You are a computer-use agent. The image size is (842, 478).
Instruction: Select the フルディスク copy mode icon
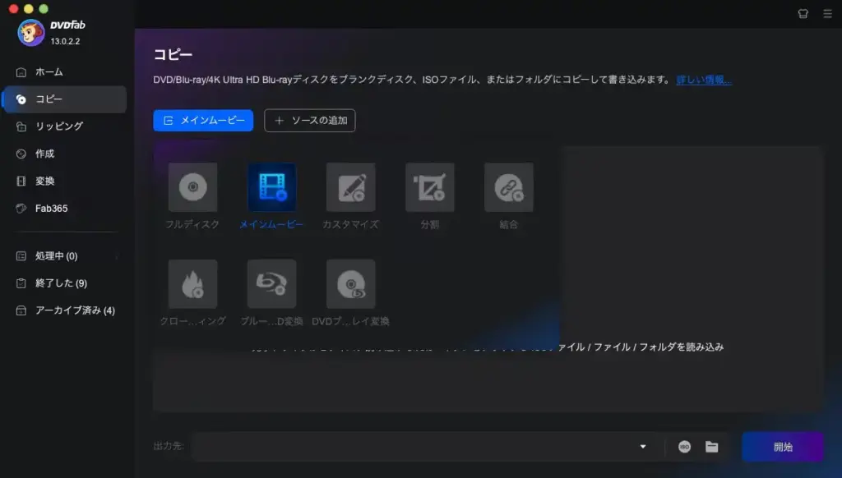point(192,186)
